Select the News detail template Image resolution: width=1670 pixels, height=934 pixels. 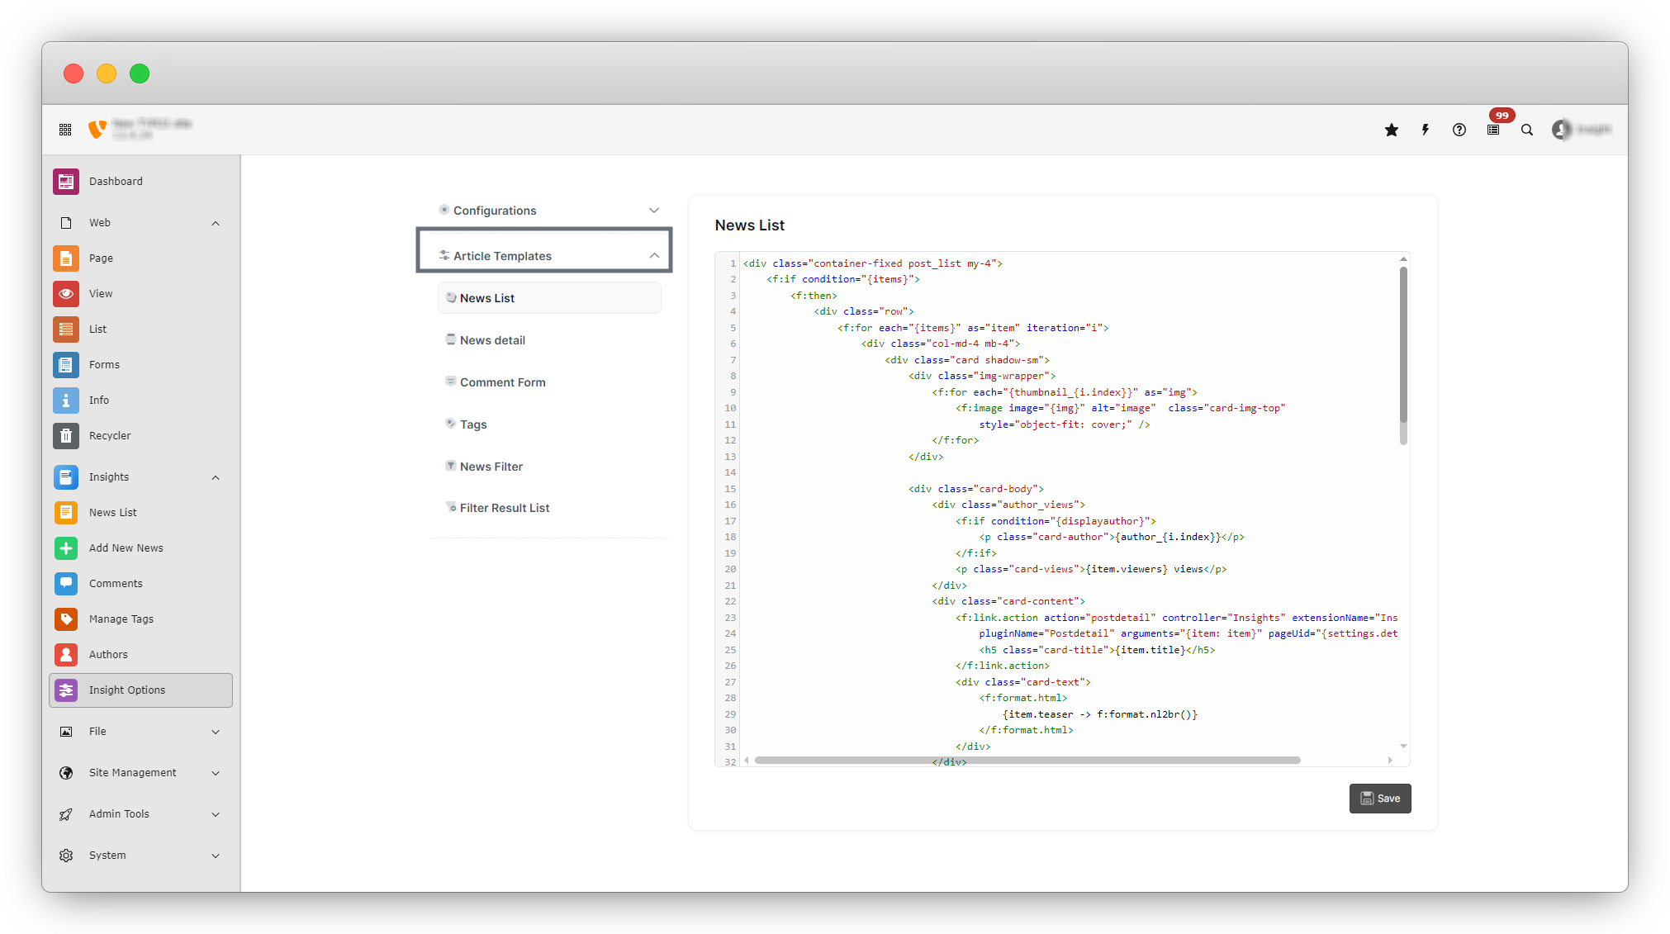pyautogui.click(x=492, y=340)
